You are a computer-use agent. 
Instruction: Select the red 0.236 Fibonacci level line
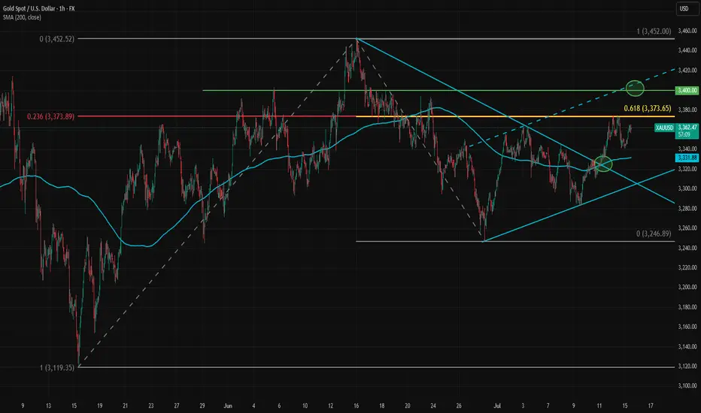click(217, 116)
